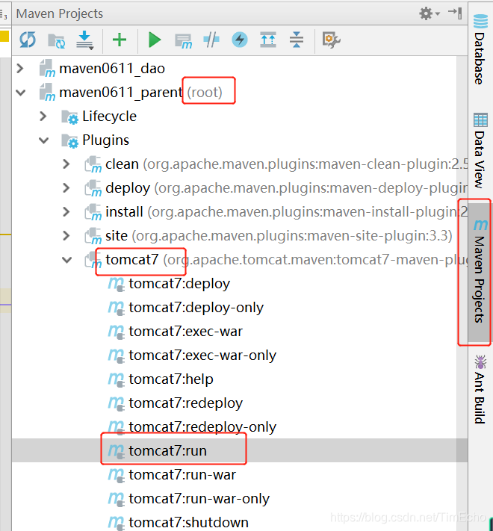This screenshot has height=531, width=493.
Task: Select the tomcat7:exec-war-only goal
Action: 202,355
